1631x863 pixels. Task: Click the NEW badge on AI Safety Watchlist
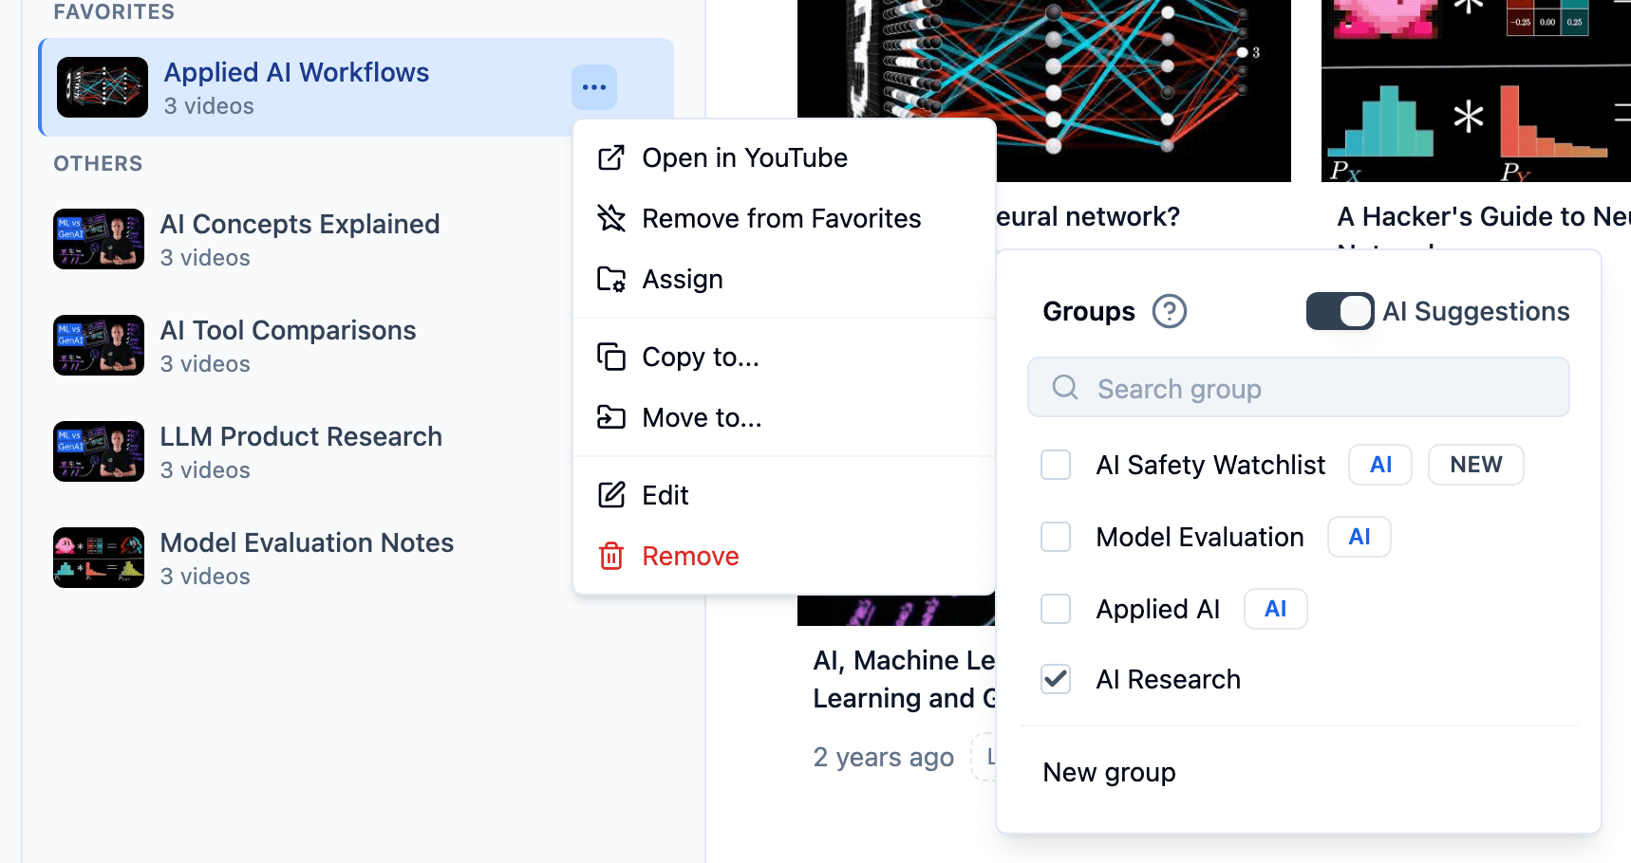click(x=1475, y=465)
